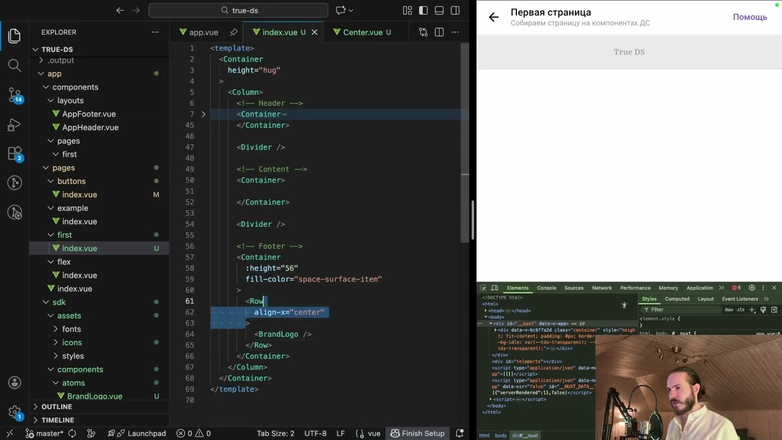The height and width of the screenshot is (440, 782).
Task: Open Run and Debug view
Action: [15, 124]
